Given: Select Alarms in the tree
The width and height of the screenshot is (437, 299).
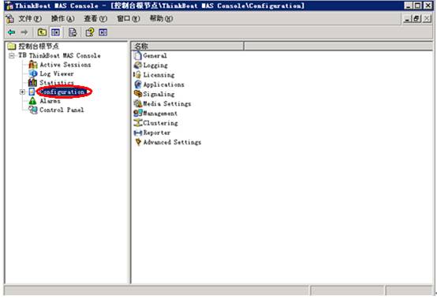Looking at the screenshot, I should tap(50, 101).
